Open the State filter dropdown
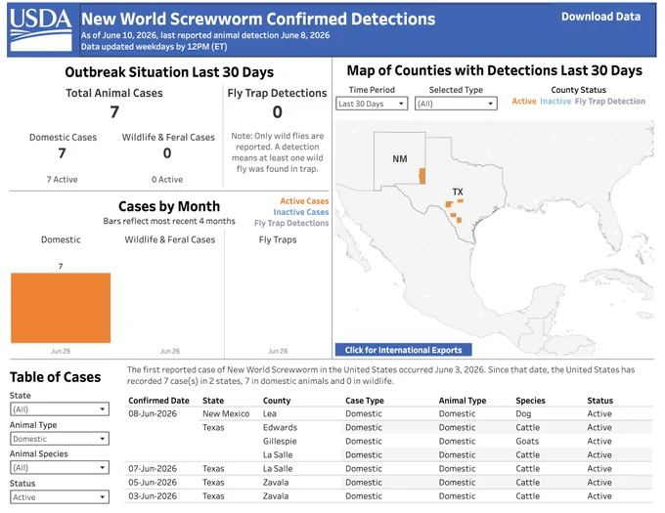665x513 pixels. coord(60,409)
